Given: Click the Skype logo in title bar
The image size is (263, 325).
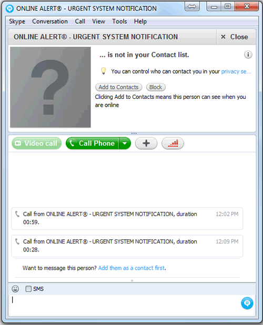Looking at the screenshot, I should [x=9, y=8].
